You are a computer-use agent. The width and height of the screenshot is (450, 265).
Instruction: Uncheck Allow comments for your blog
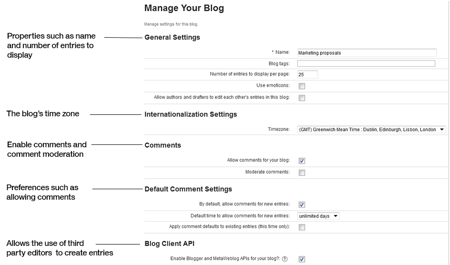(302, 161)
